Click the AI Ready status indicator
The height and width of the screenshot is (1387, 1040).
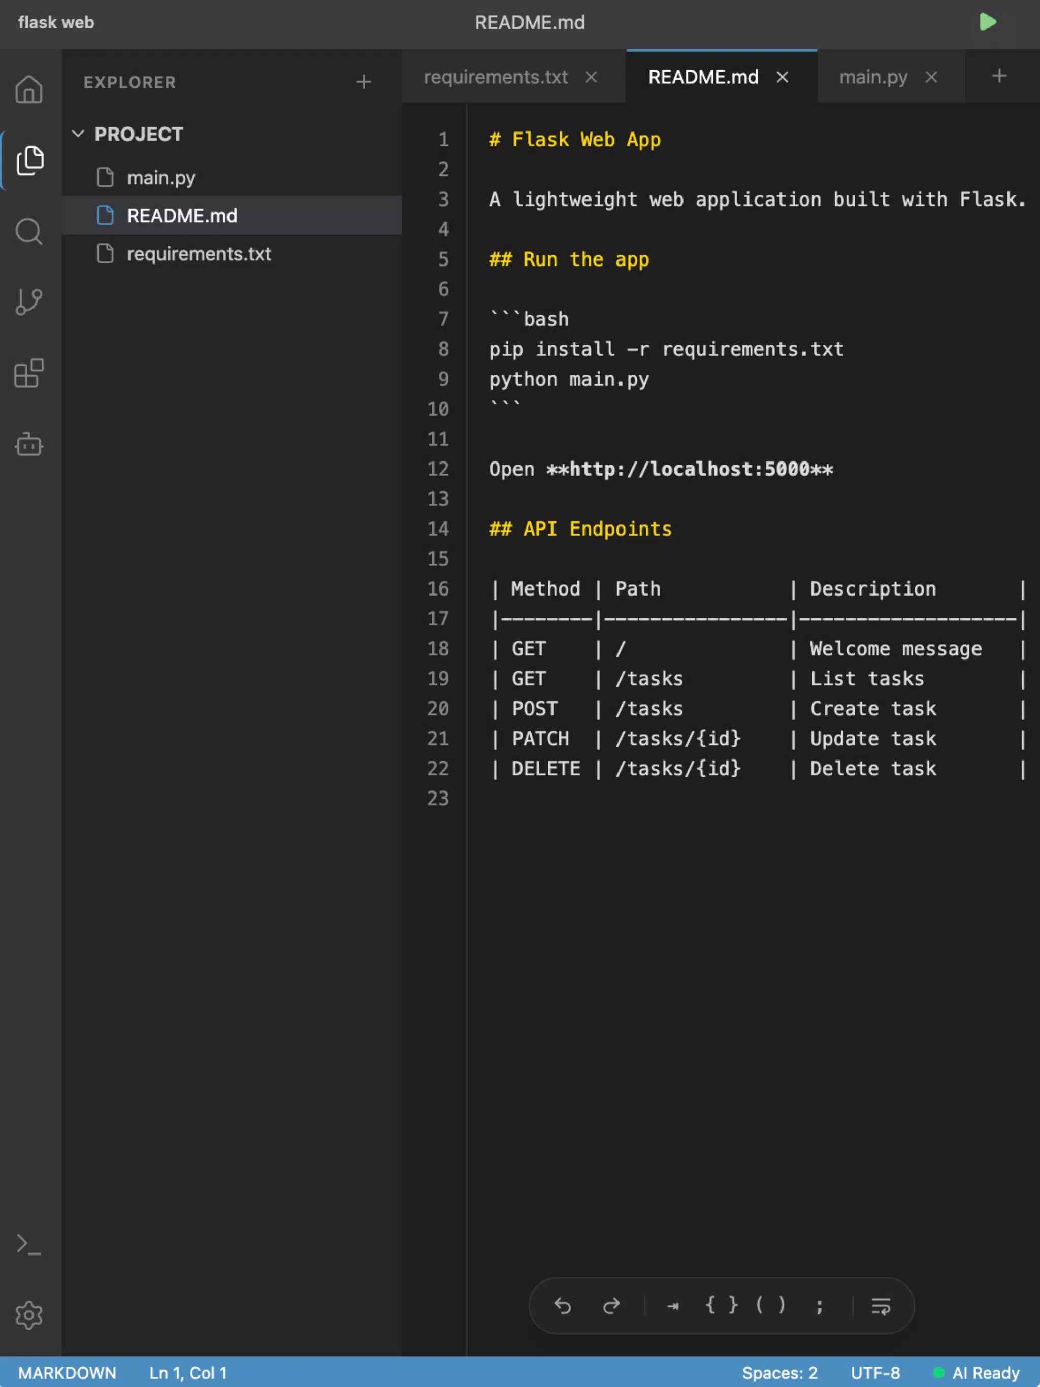976,1373
